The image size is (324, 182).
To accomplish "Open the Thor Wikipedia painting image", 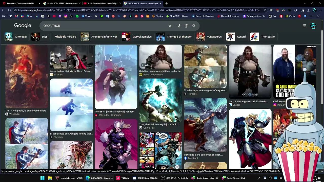I will (x=27, y=76).
